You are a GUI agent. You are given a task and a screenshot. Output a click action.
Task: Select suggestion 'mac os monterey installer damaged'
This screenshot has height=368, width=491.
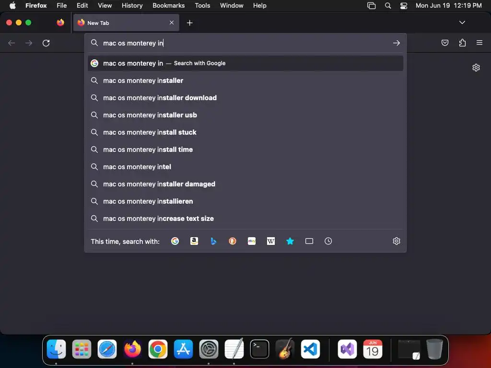(x=245, y=184)
